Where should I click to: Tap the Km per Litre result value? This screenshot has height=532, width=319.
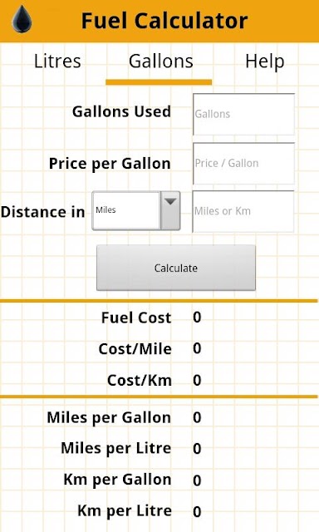click(197, 511)
